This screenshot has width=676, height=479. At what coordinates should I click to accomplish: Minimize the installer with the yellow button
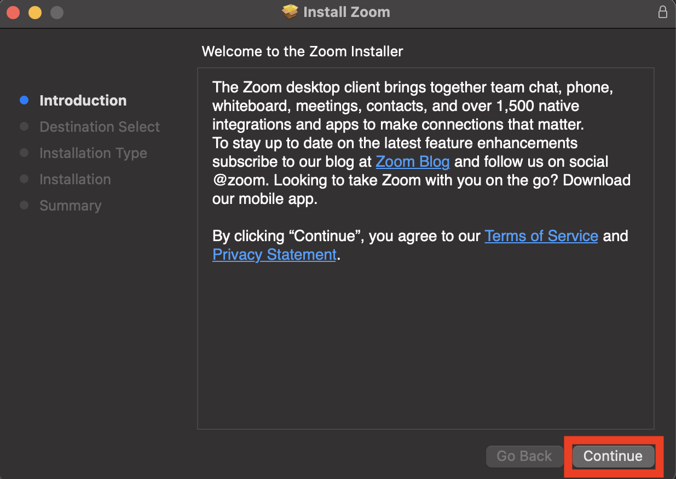[35, 12]
